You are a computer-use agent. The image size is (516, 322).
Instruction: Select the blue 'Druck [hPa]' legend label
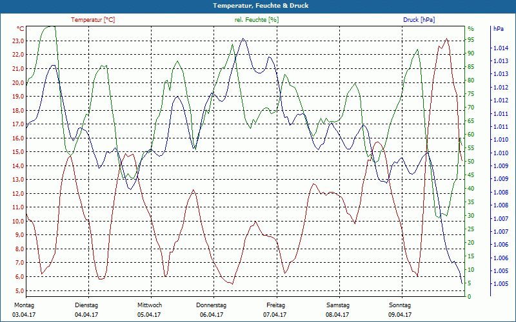tap(419, 20)
